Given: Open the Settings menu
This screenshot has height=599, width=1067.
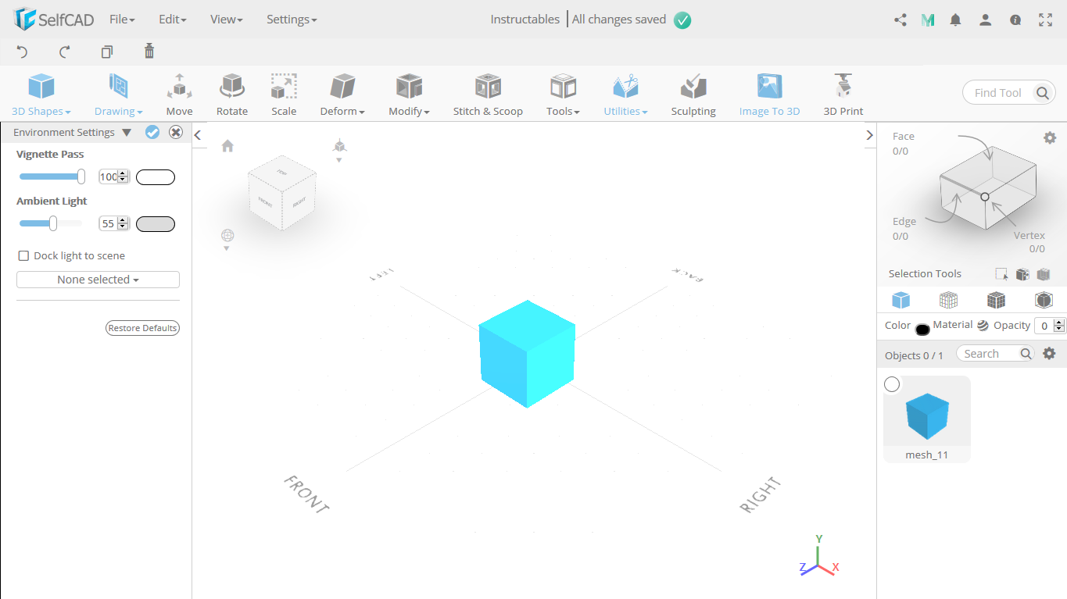Looking at the screenshot, I should point(292,20).
